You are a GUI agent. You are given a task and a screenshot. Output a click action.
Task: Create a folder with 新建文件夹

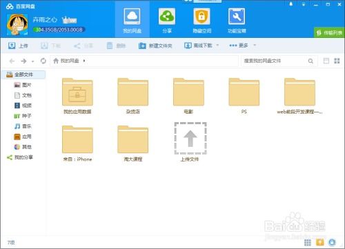click(x=155, y=46)
